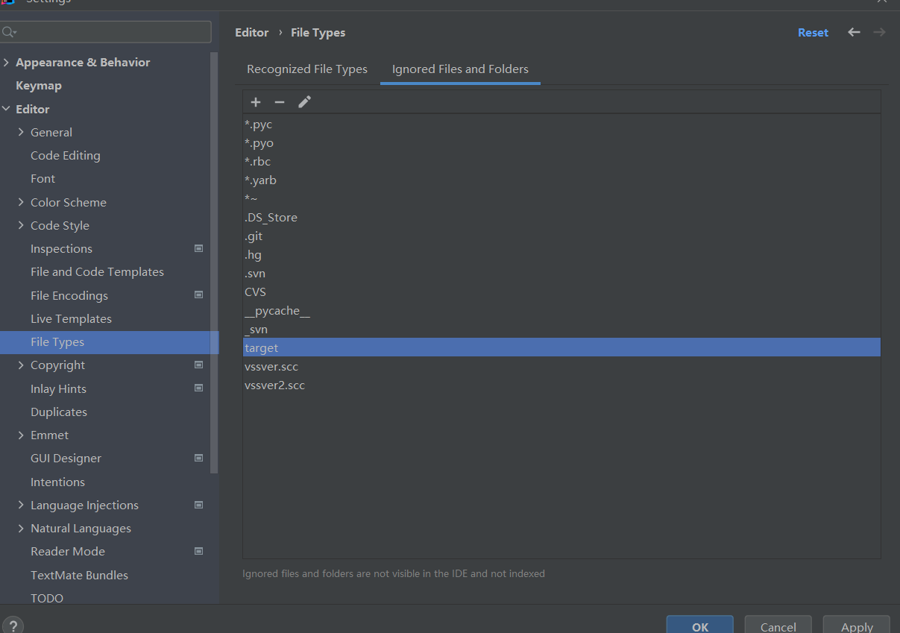This screenshot has width=900, height=633.
Task: Expand the Color Scheme node
Action: 21,202
